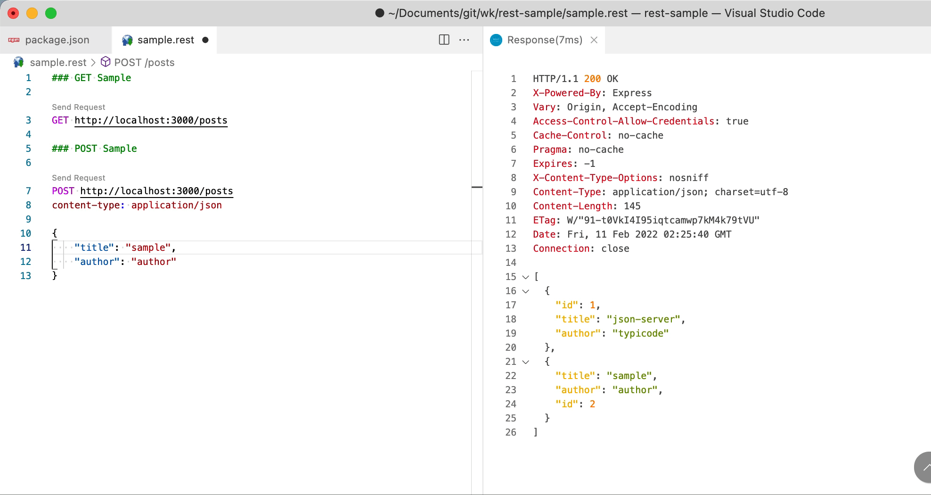Viewport: 931px width, 495px height.
Task: Close the Response(7ms) tab
Action: pos(594,40)
